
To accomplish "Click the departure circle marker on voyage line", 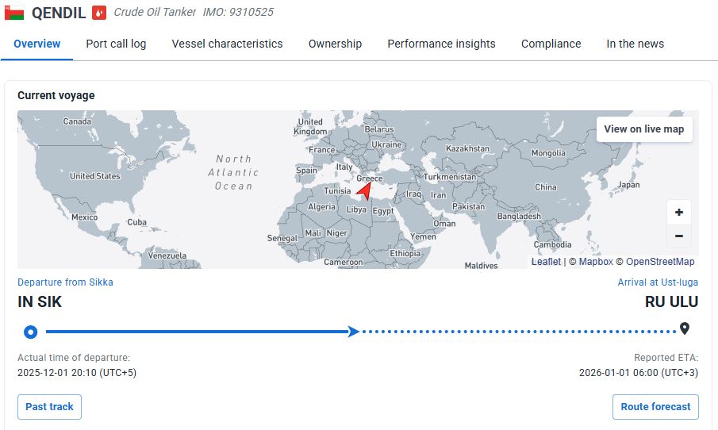I will [30, 332].
